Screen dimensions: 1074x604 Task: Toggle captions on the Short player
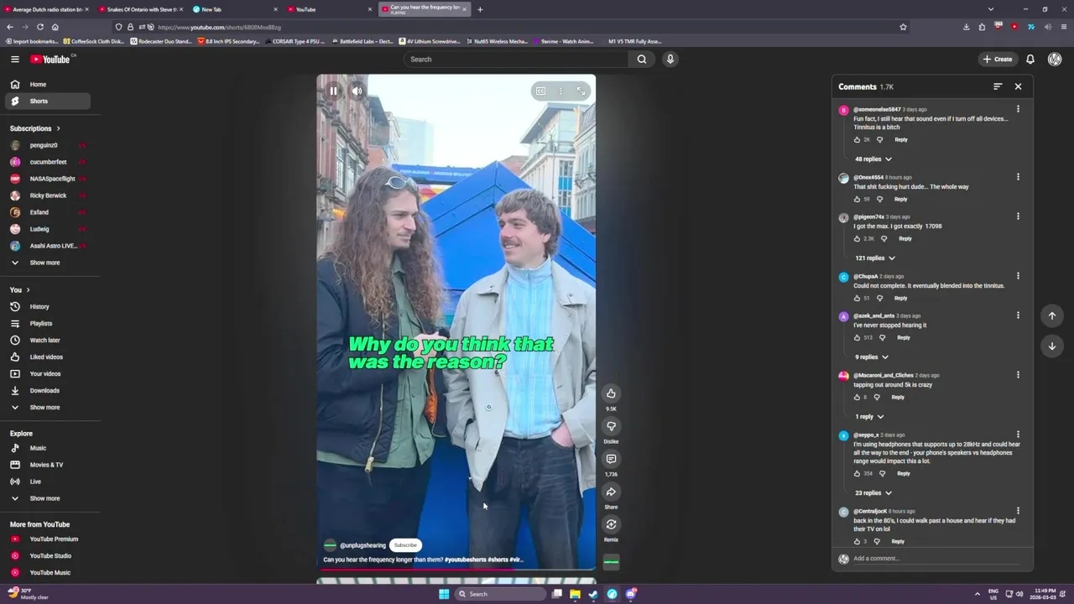click(541, 91)
